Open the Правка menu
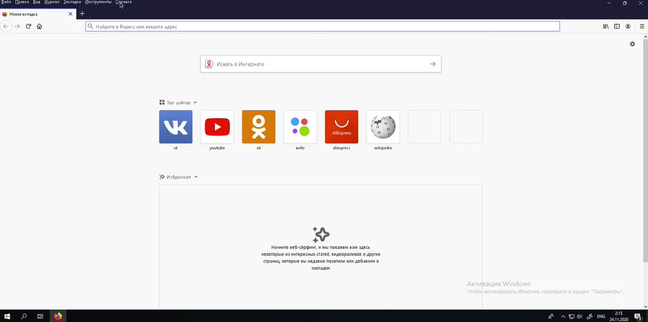The image size is (648, 322). click(x=22, y=2)
